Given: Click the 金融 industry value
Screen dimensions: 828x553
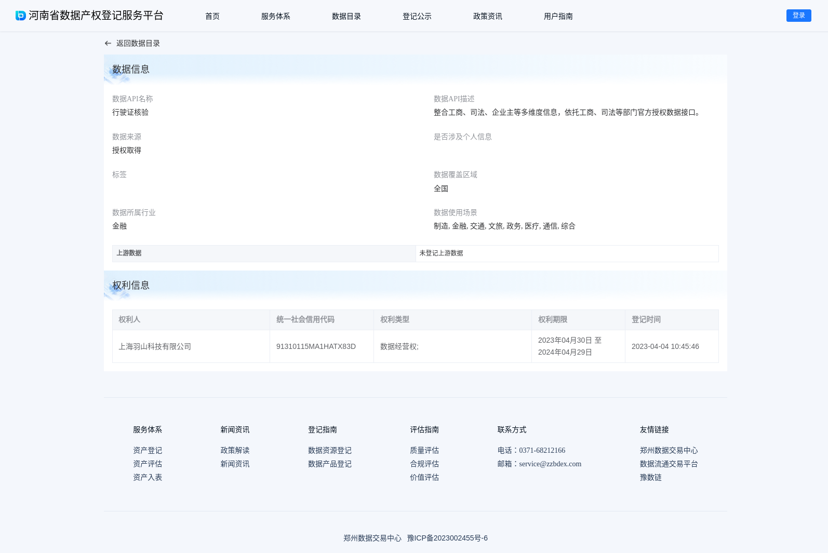Looking at the screenshot, I should pyautogui.click(x=119, y=226).
